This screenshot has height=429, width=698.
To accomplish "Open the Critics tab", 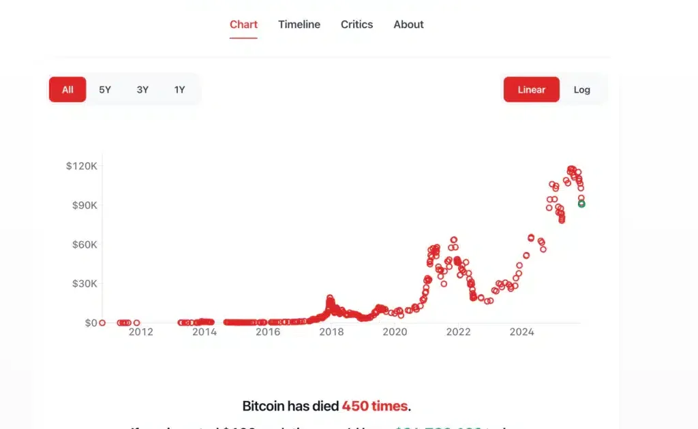I will (356, 25).
